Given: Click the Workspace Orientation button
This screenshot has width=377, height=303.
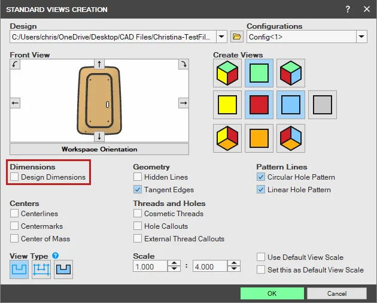Looking at the screenshot, I should (x=99, y=149).
